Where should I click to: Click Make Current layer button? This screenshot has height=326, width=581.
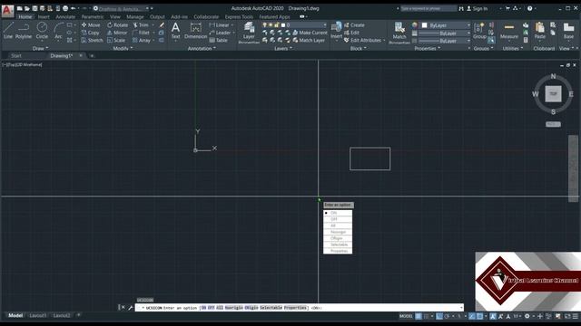[310, 33]
